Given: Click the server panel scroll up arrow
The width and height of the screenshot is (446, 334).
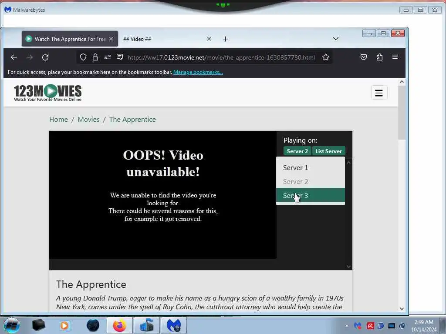Looking at the screenshot, I should [349, 163].
